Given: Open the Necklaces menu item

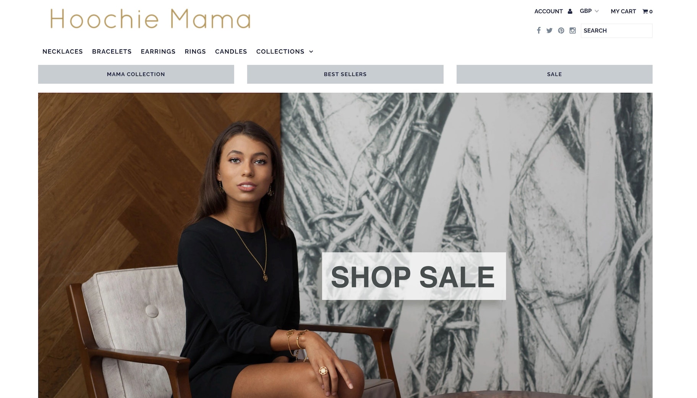Looking at the screenshot, I should click(63, 52).
